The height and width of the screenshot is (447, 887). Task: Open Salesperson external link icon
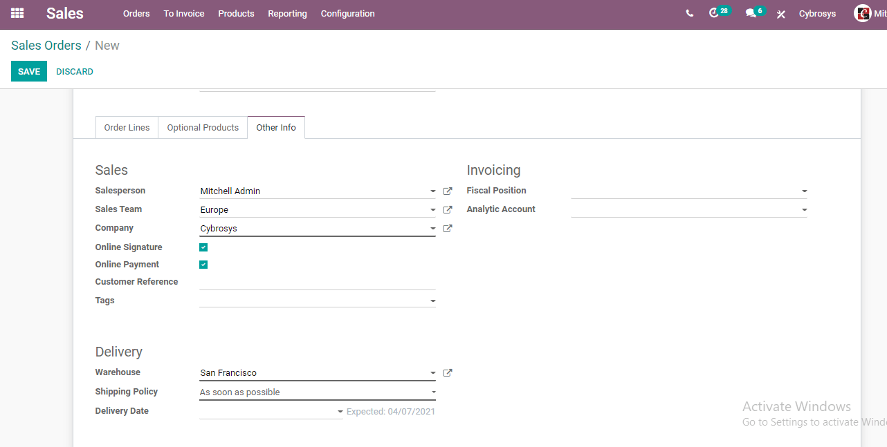pos(448,191)
